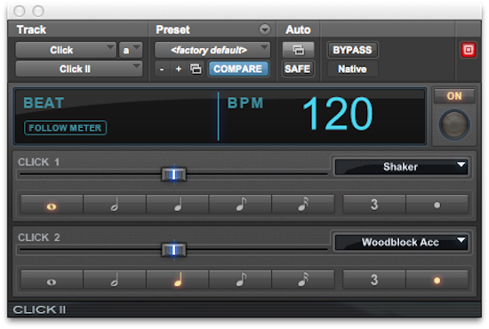Click the red target button
489x329 pixels.
(468, 50)
